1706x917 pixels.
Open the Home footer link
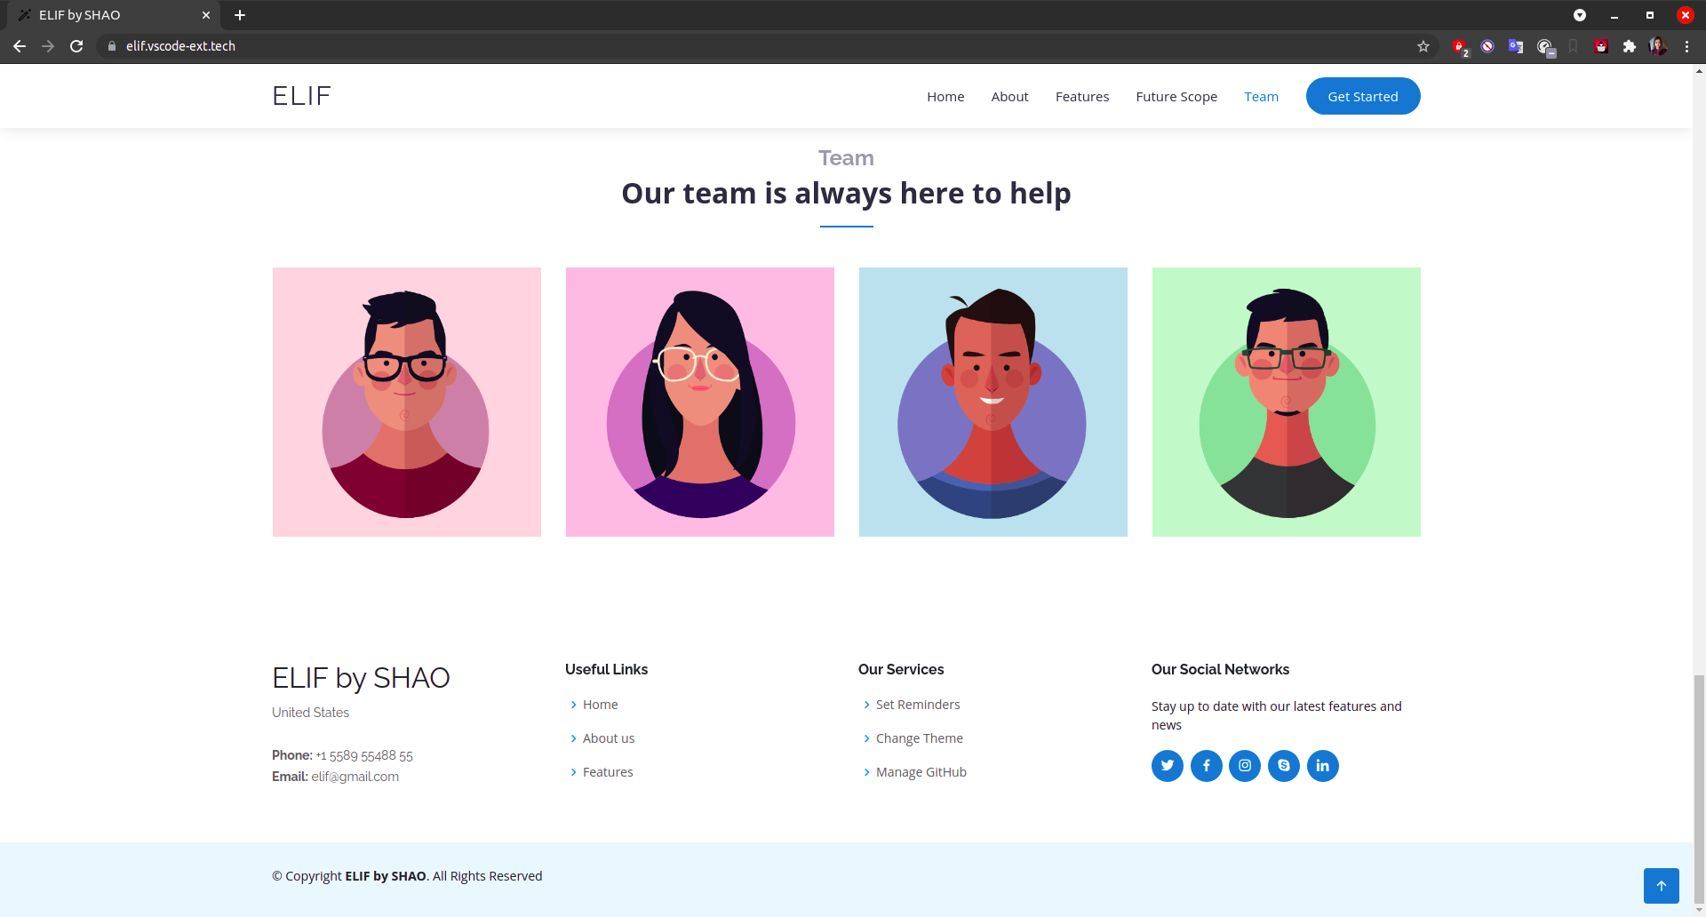600,705
